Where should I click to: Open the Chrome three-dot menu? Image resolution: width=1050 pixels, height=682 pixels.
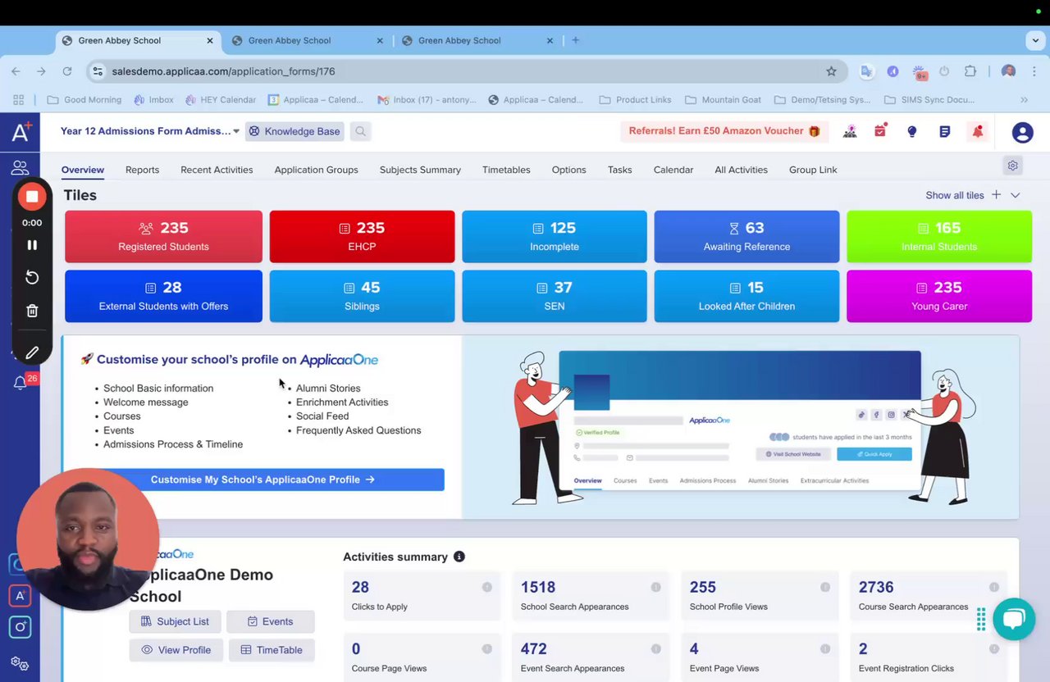pyautogui.click(x=1034, y=71)
